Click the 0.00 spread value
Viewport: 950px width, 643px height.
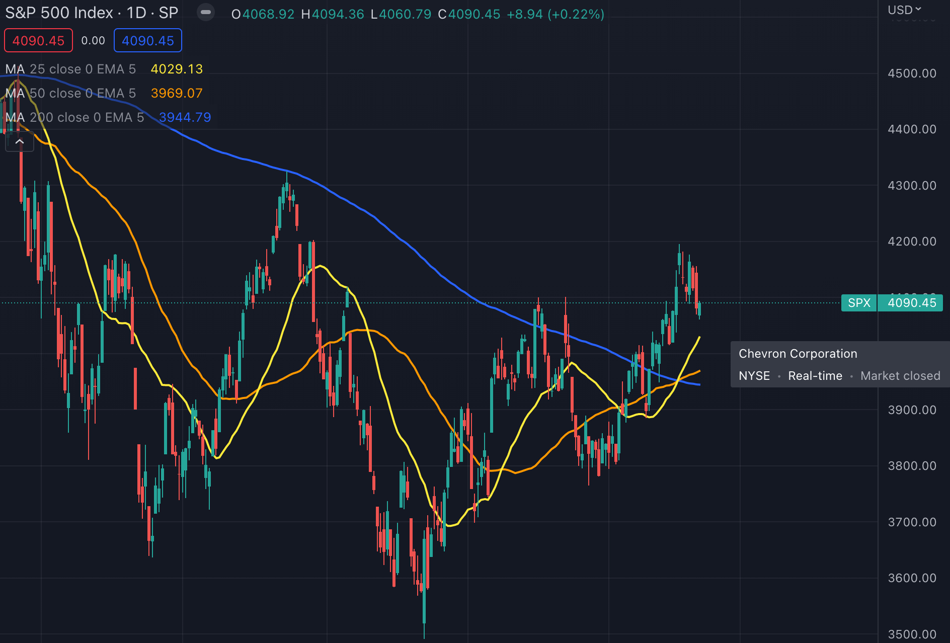pyautogui.click(x=93, y=41)
